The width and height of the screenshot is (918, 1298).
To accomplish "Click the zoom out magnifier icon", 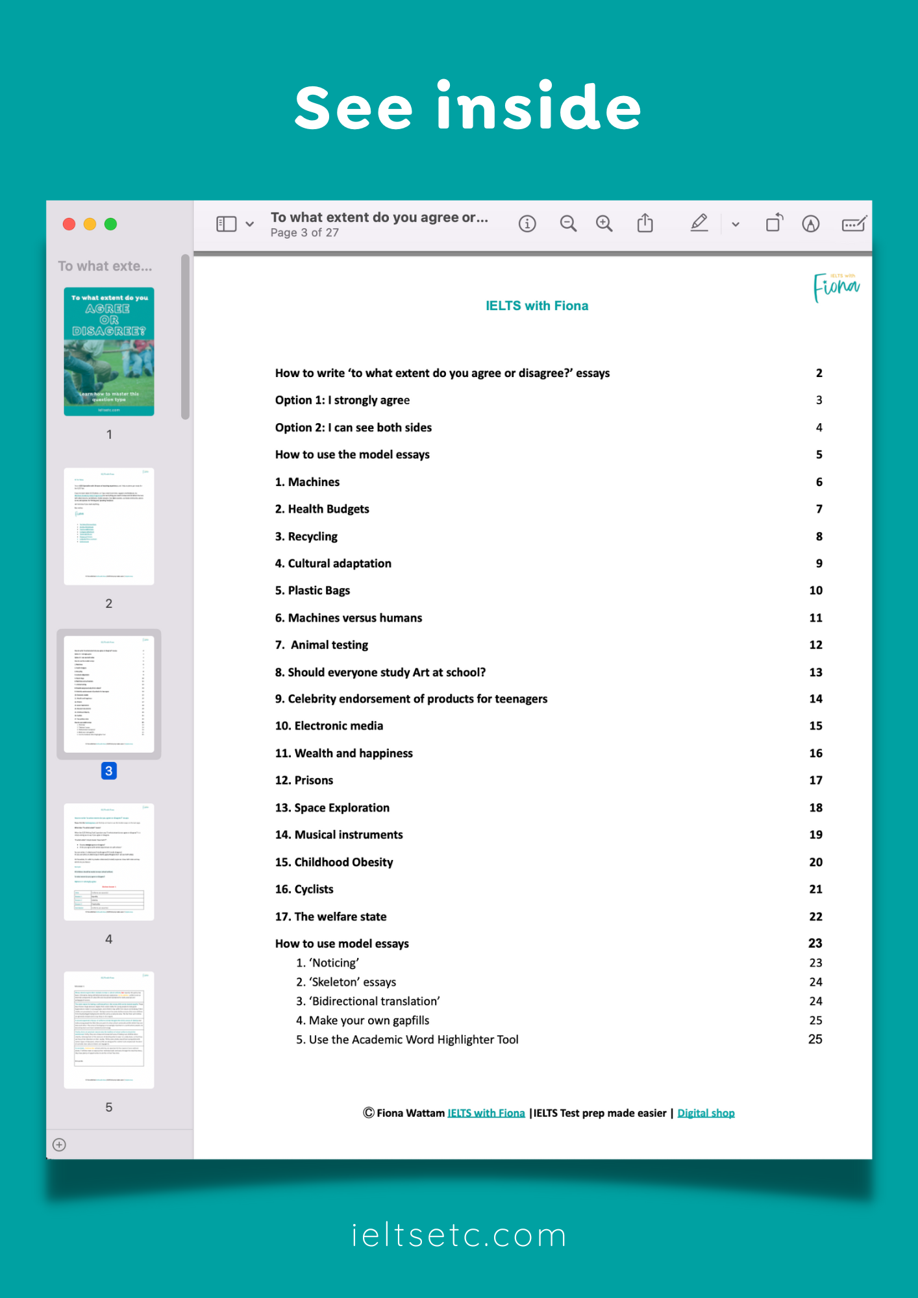I will tap(568, 224).
